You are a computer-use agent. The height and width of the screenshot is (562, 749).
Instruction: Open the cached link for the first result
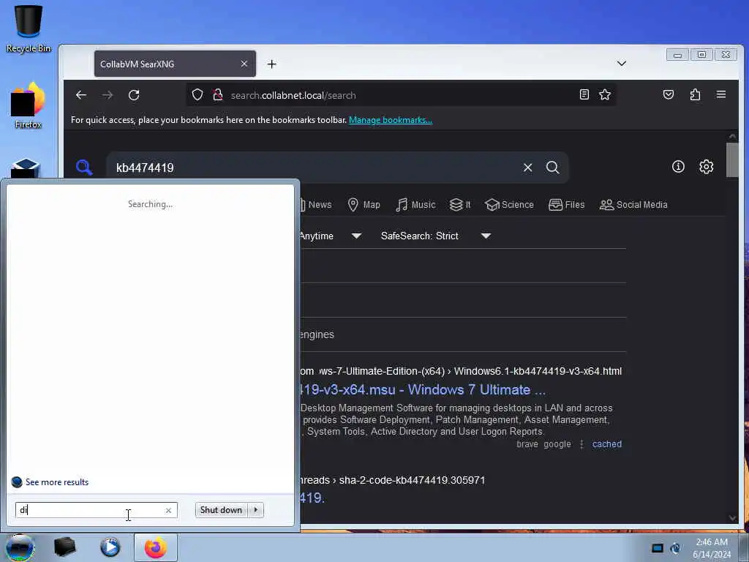pyautogui.click(x=606, y=444)
